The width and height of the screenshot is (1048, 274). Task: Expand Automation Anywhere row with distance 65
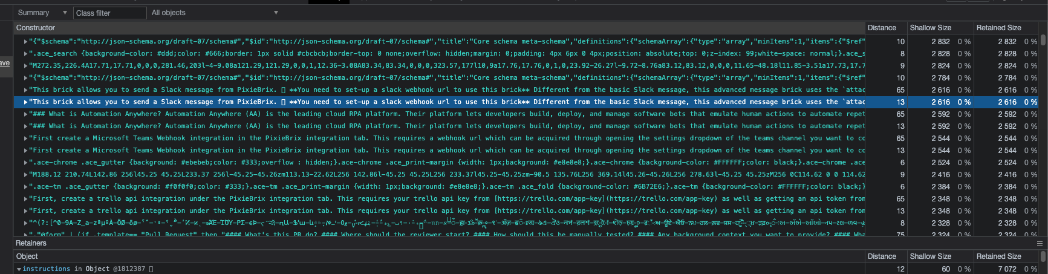[x=25, y=114]
